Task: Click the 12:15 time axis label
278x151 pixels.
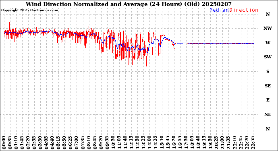Action: [x=131, y=143]
